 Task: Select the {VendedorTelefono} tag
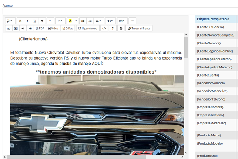click(x=211, y=99)
